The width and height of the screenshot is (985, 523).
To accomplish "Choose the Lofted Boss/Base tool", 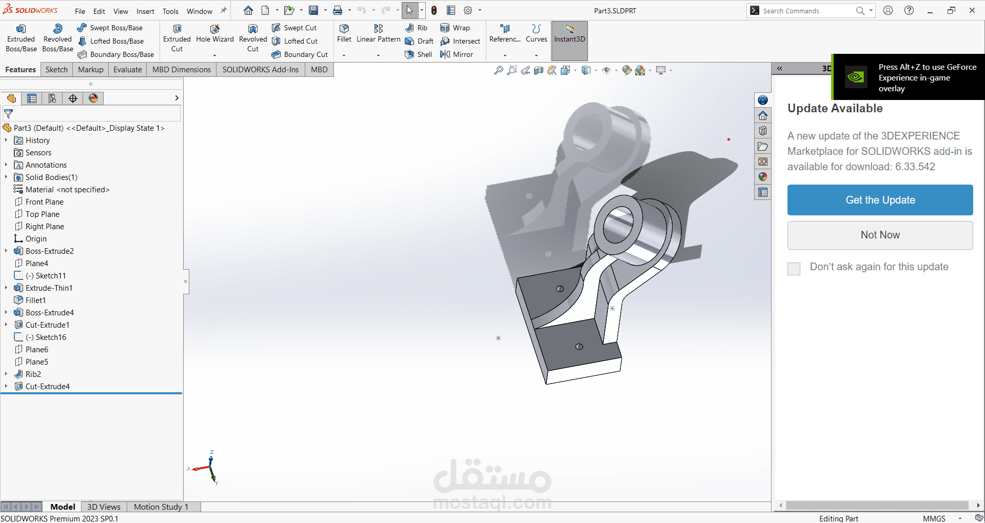I will pos(111,41).
